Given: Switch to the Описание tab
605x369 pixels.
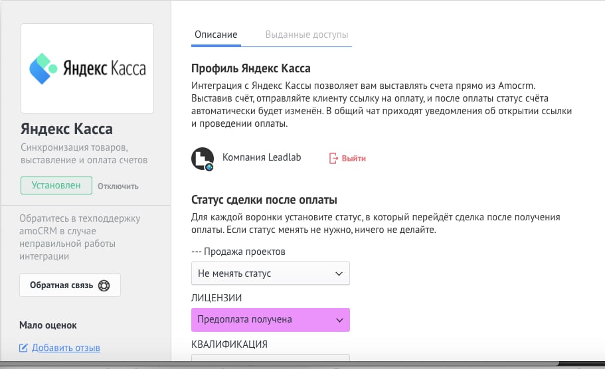Looking at the screenshot, I should pos(216,35).
